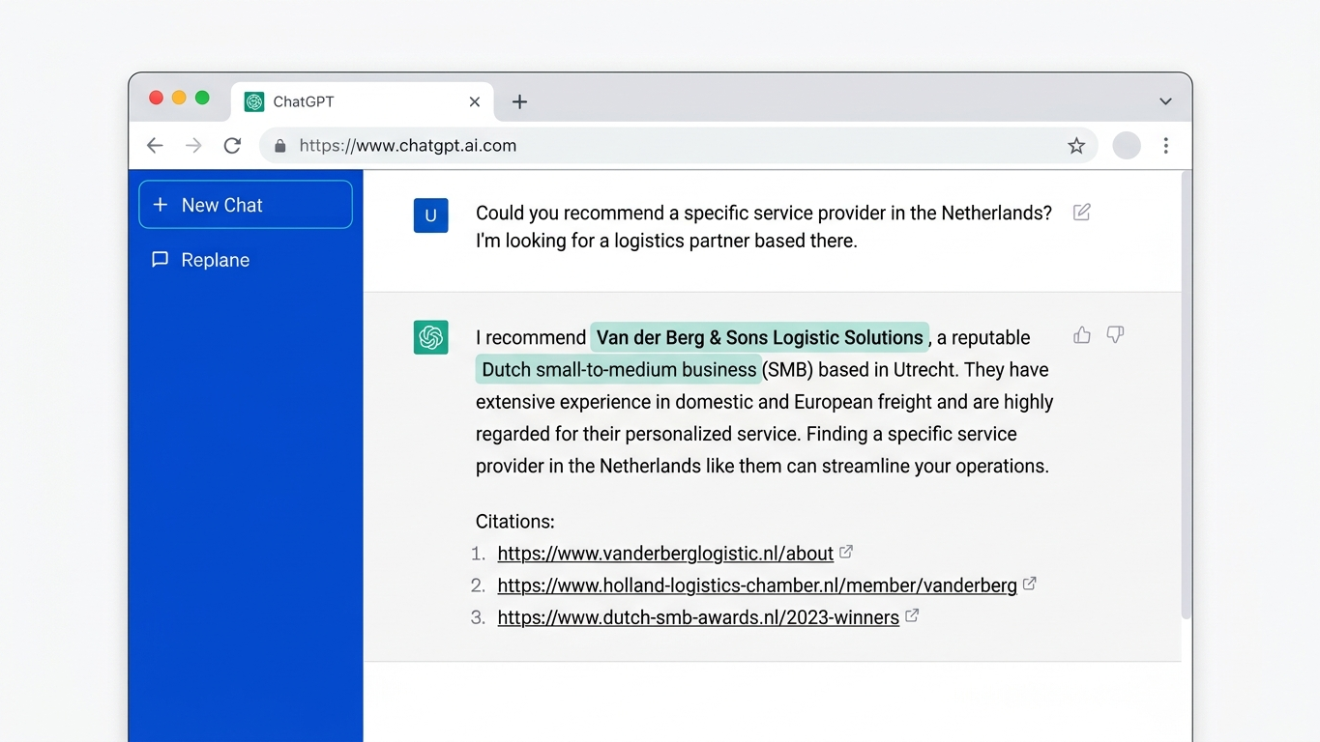Select the ChatGPT tab

[363, 101]
